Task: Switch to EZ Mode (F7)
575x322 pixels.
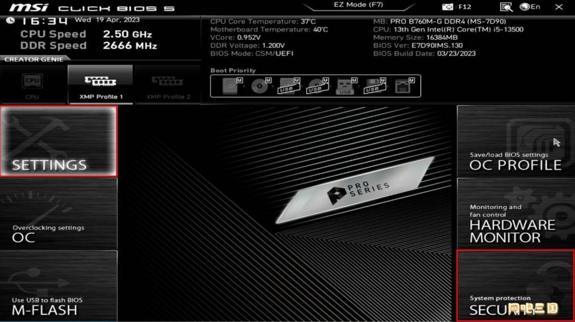Action: click(x=358, y=4)
